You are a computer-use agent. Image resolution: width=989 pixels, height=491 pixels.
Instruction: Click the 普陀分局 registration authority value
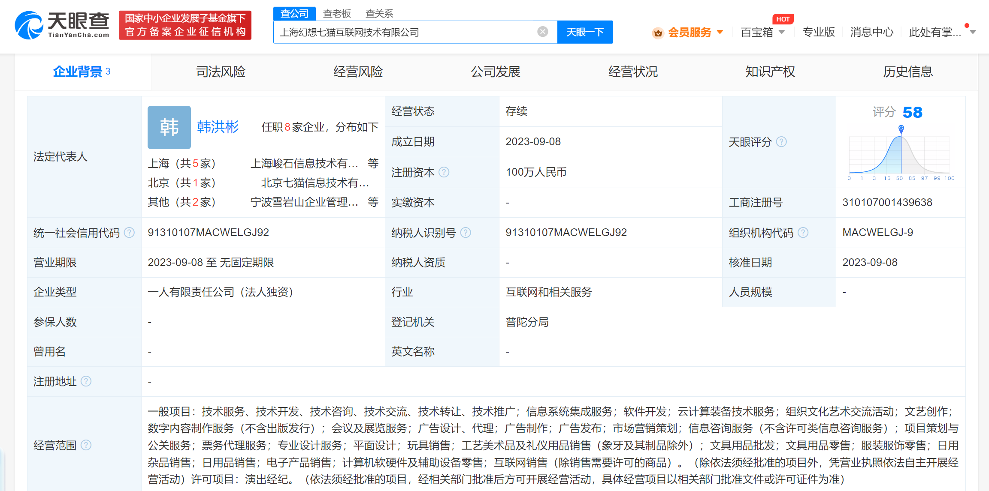click(527, 322)
